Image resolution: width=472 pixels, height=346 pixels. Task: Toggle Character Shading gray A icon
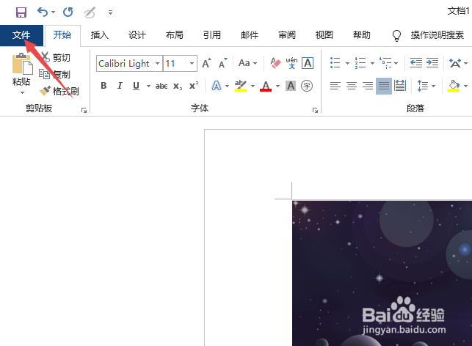tap(291, 86)
